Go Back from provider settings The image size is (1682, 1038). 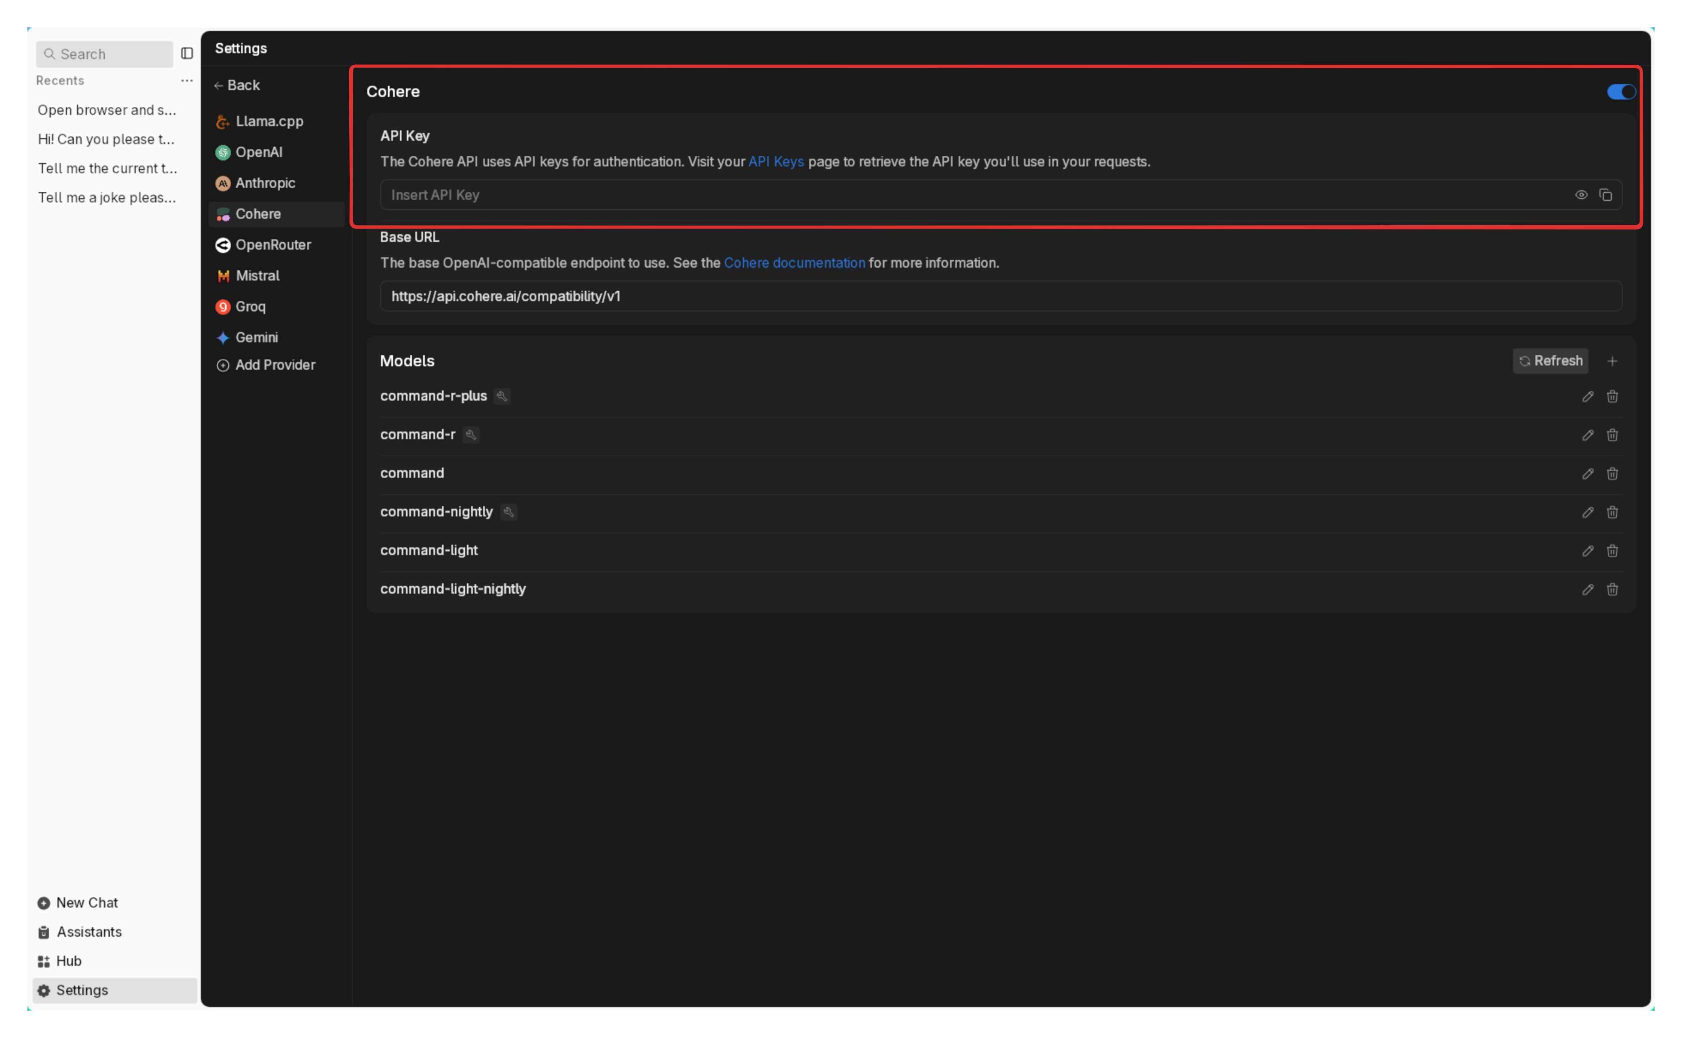pyautogui.click(x=237, y=85)
